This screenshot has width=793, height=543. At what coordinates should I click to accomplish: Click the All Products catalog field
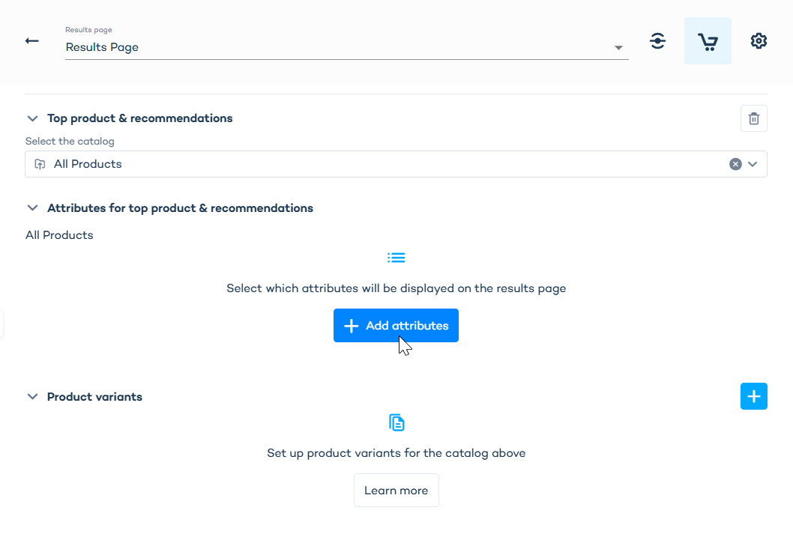tap(375, 164)
